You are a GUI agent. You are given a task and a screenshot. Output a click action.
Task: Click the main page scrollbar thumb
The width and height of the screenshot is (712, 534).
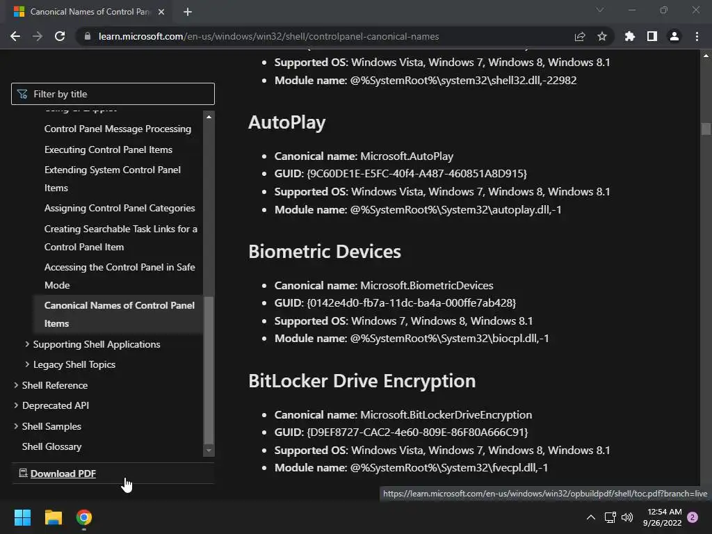coord(706,129)
